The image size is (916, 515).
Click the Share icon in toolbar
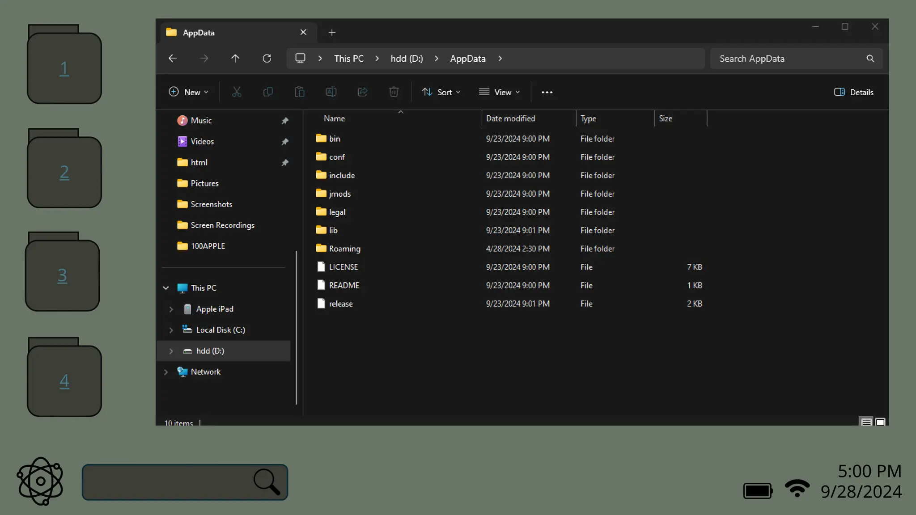[x=362, y=92]
